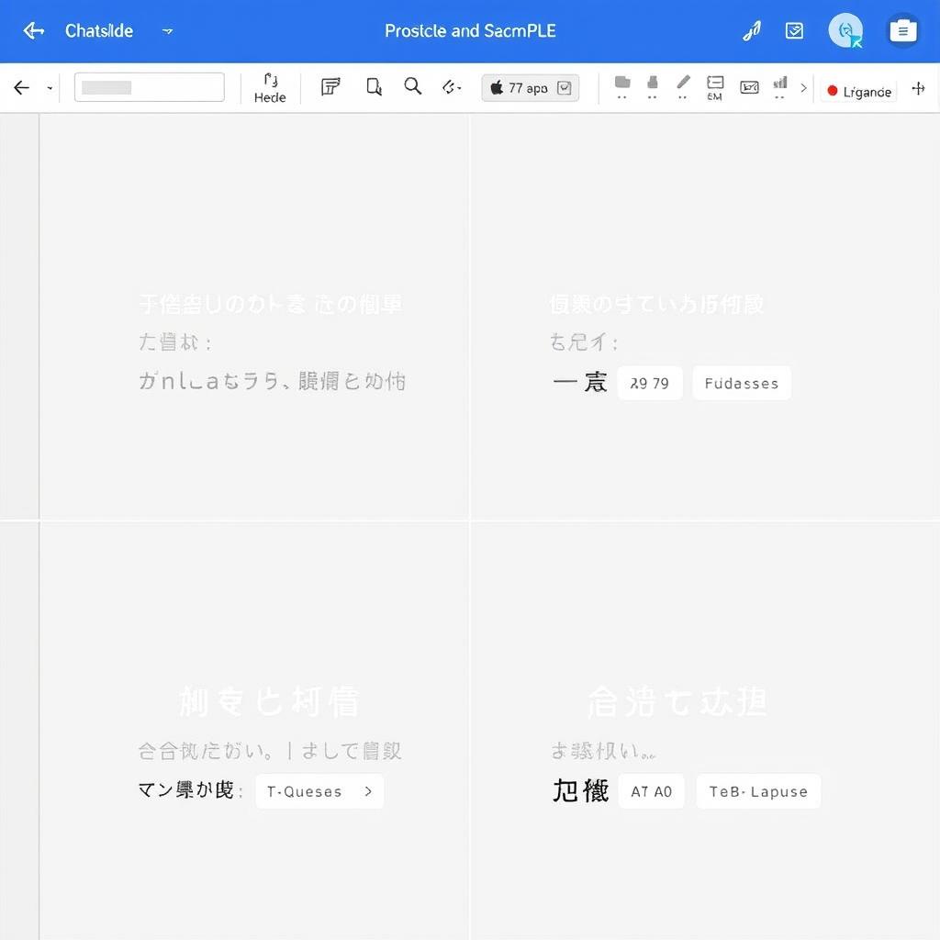The width and height of the screenshot is (940, 940).
Task: Click the Fudasses button
Action: click(741, 384)
